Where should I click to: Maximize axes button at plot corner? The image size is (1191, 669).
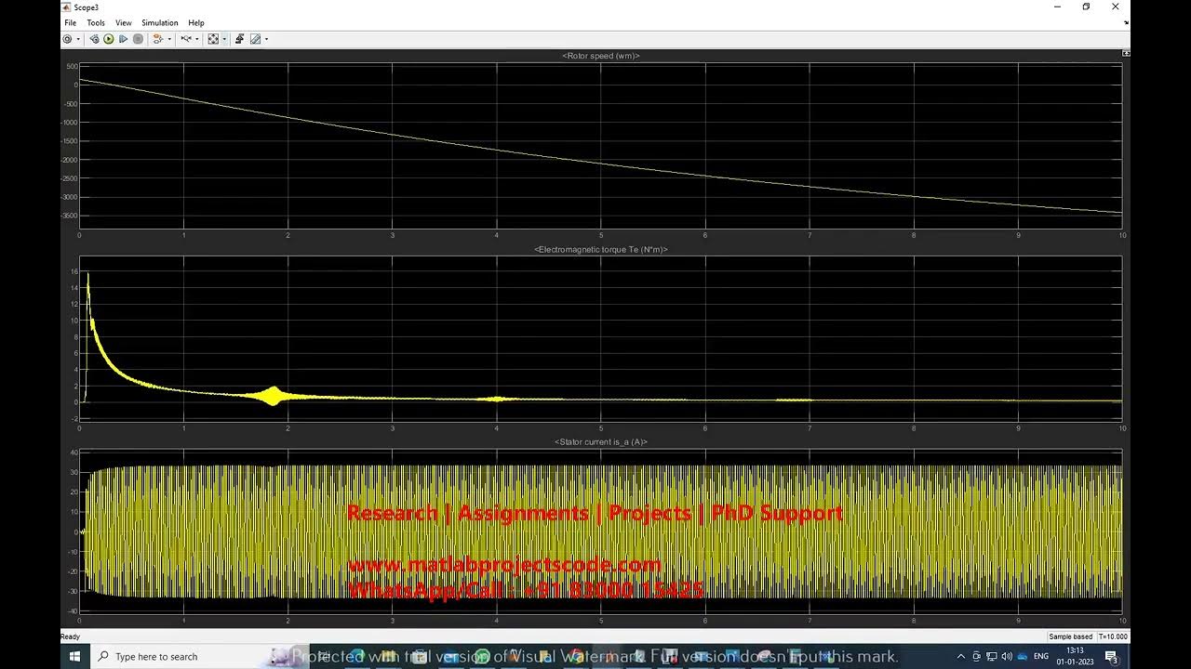pyautogui.click(x=1126, y=53)
